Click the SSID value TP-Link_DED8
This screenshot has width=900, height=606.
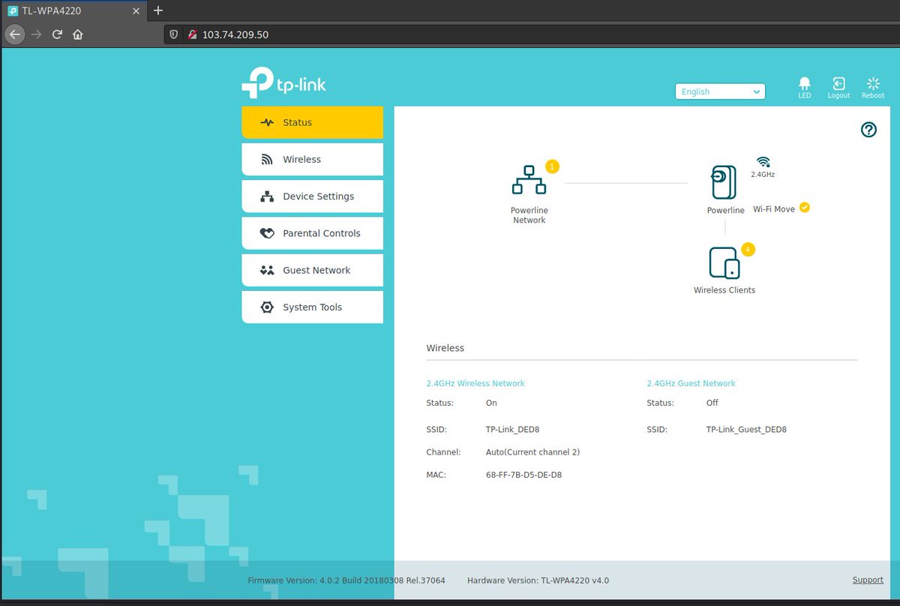click(x=513, y=430)
